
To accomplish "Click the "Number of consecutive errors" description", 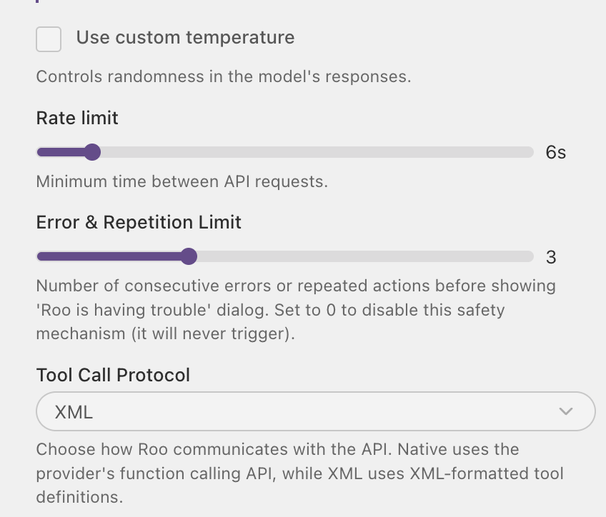I will (296, 310).
